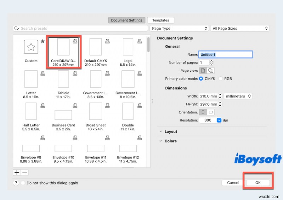Select Half Letter 5.5 x 8.5in preset

(31, 117)
